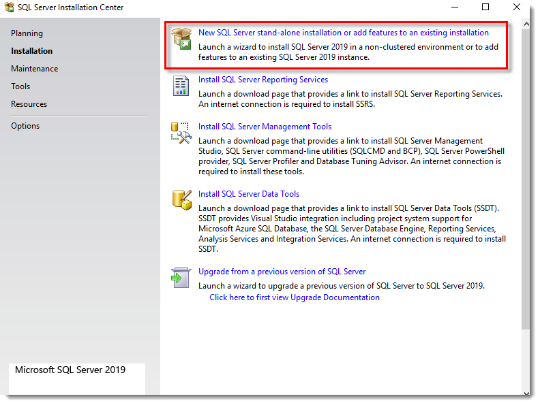This screenshot has width=540, height=405.
Task: Click 'features to an existing SQL Server 2019 instance' text
Action: [x=284, y=57]
